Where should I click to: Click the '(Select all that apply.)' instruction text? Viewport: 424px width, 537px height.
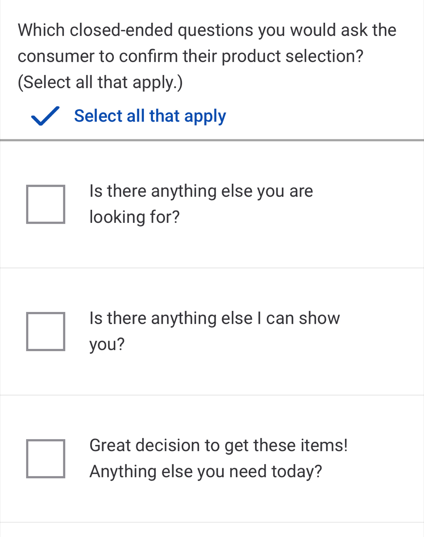point(100,82)
